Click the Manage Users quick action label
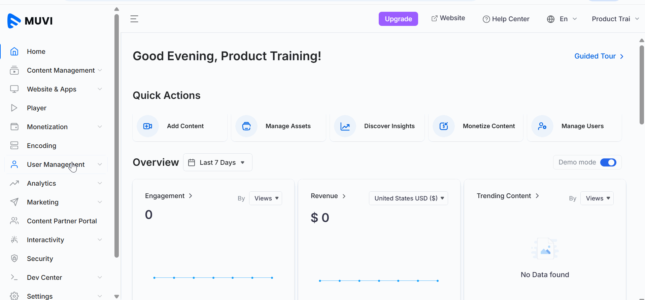This screenshot has width=645, height=300. click(x=583, y=126)
